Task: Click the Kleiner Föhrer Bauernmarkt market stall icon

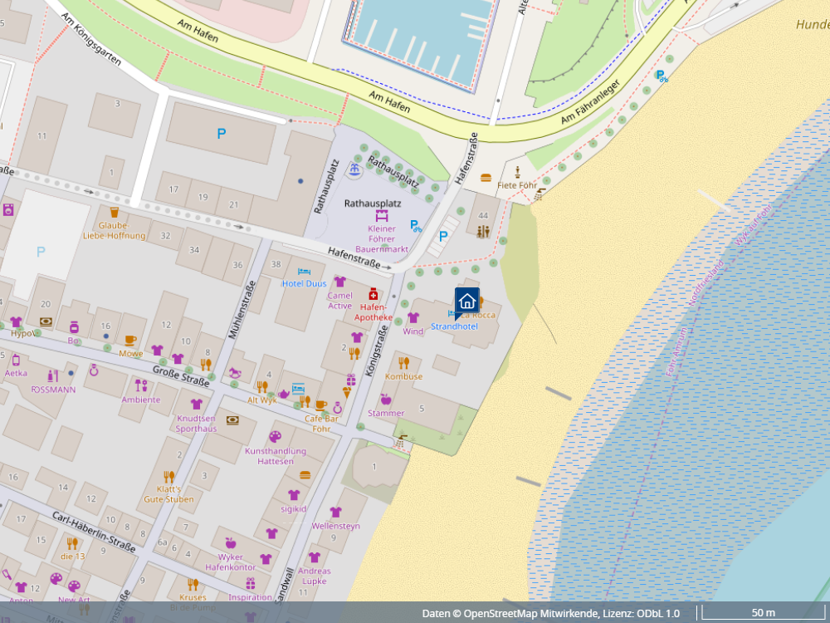Action: tap(382, 216)
